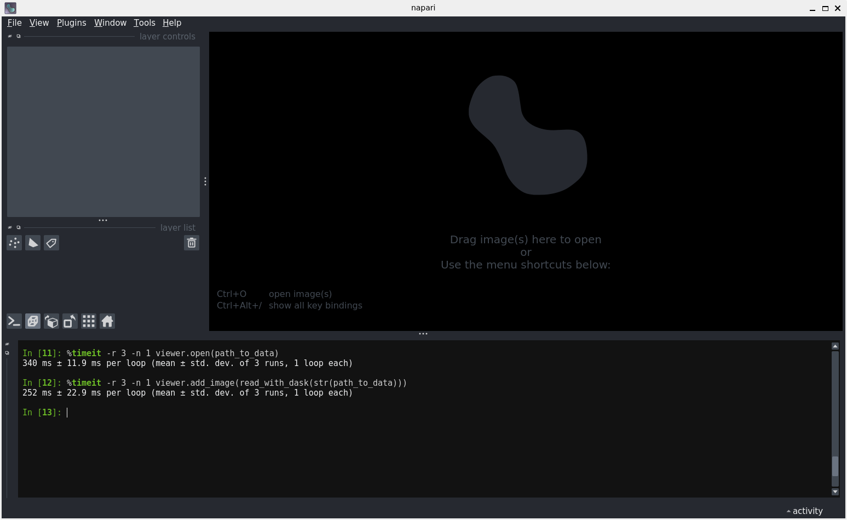Expand the activity panel
The width and height of the screenshot is (847, 520).
coord(804,511)
